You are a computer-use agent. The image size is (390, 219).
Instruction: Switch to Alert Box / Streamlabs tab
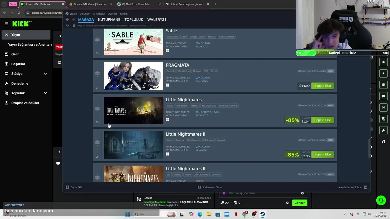tap(139, 4)
